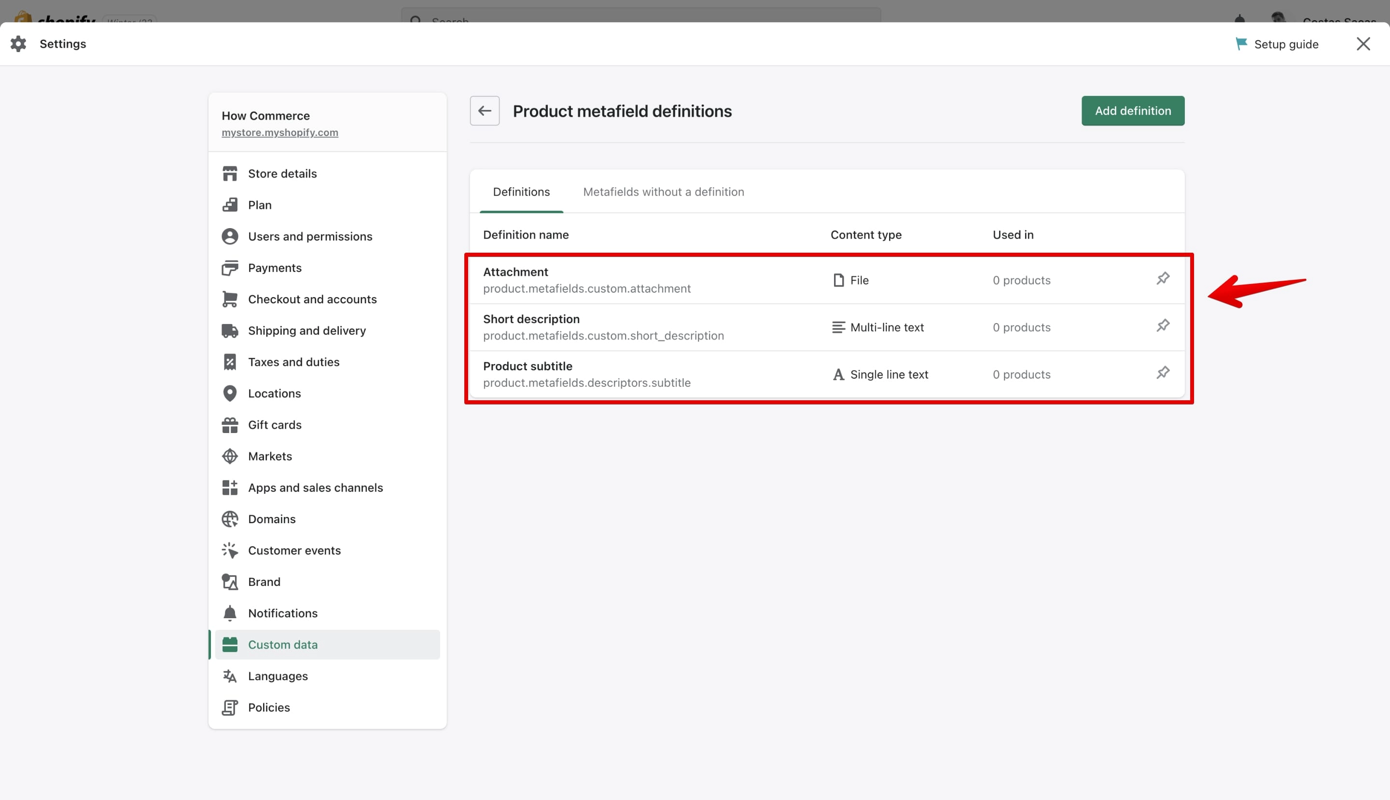
Task: Click the Locations pin icon
Action: tap(230, 393)
